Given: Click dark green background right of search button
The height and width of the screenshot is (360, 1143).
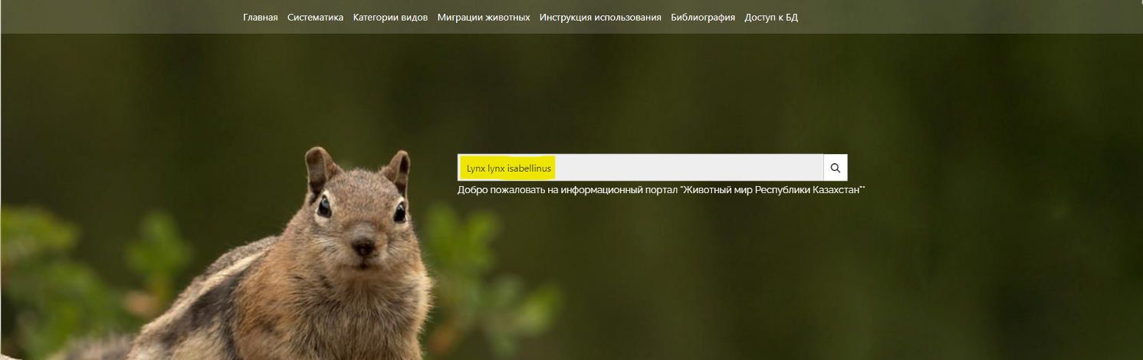Looking at the screenshot, I should (x=997, y=168).
